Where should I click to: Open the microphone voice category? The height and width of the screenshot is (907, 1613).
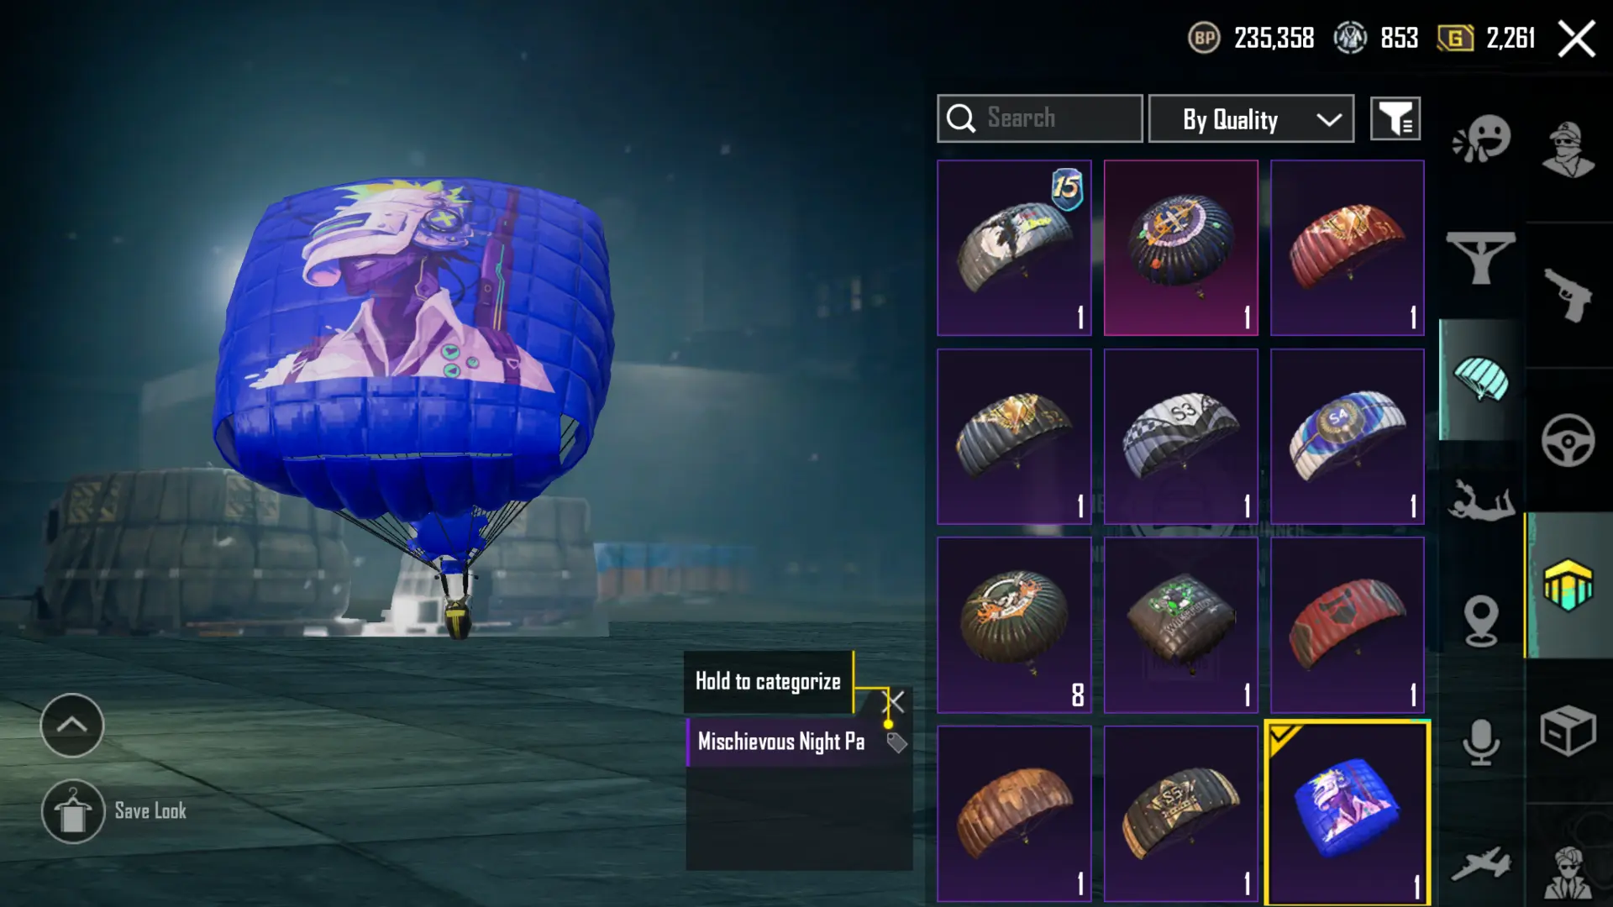click(1481, 742)
